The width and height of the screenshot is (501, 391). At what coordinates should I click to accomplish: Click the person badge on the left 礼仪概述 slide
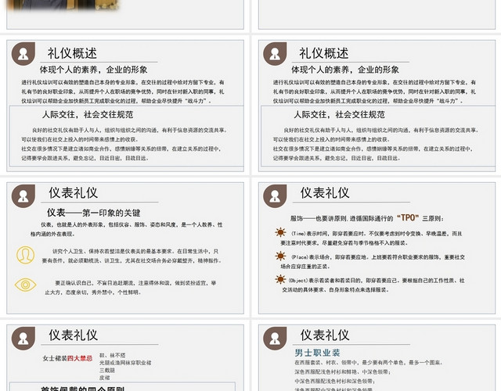(x=23, y=54)
